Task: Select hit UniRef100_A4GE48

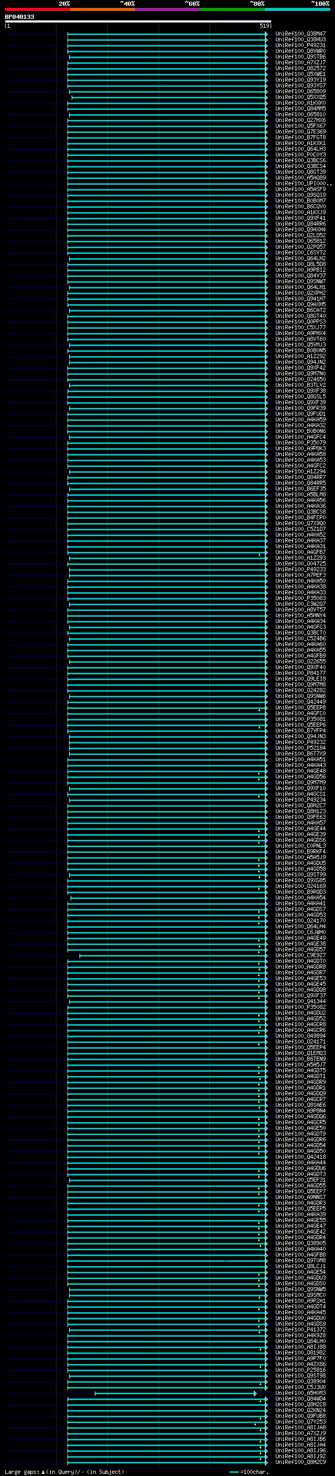Action: [x=300, y=771]
